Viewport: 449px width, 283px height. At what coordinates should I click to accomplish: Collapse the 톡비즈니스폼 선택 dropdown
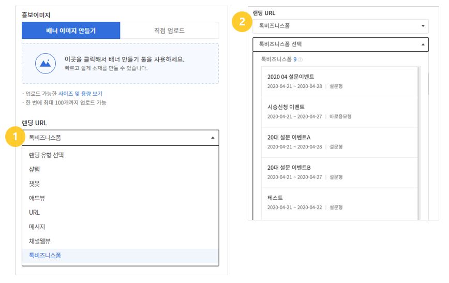340,44
